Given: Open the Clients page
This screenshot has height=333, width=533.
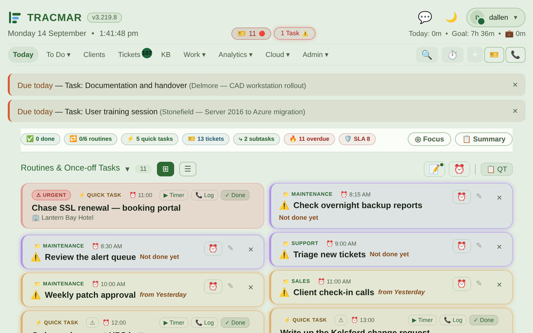Looking at the screenshot, I should (94, 55).
